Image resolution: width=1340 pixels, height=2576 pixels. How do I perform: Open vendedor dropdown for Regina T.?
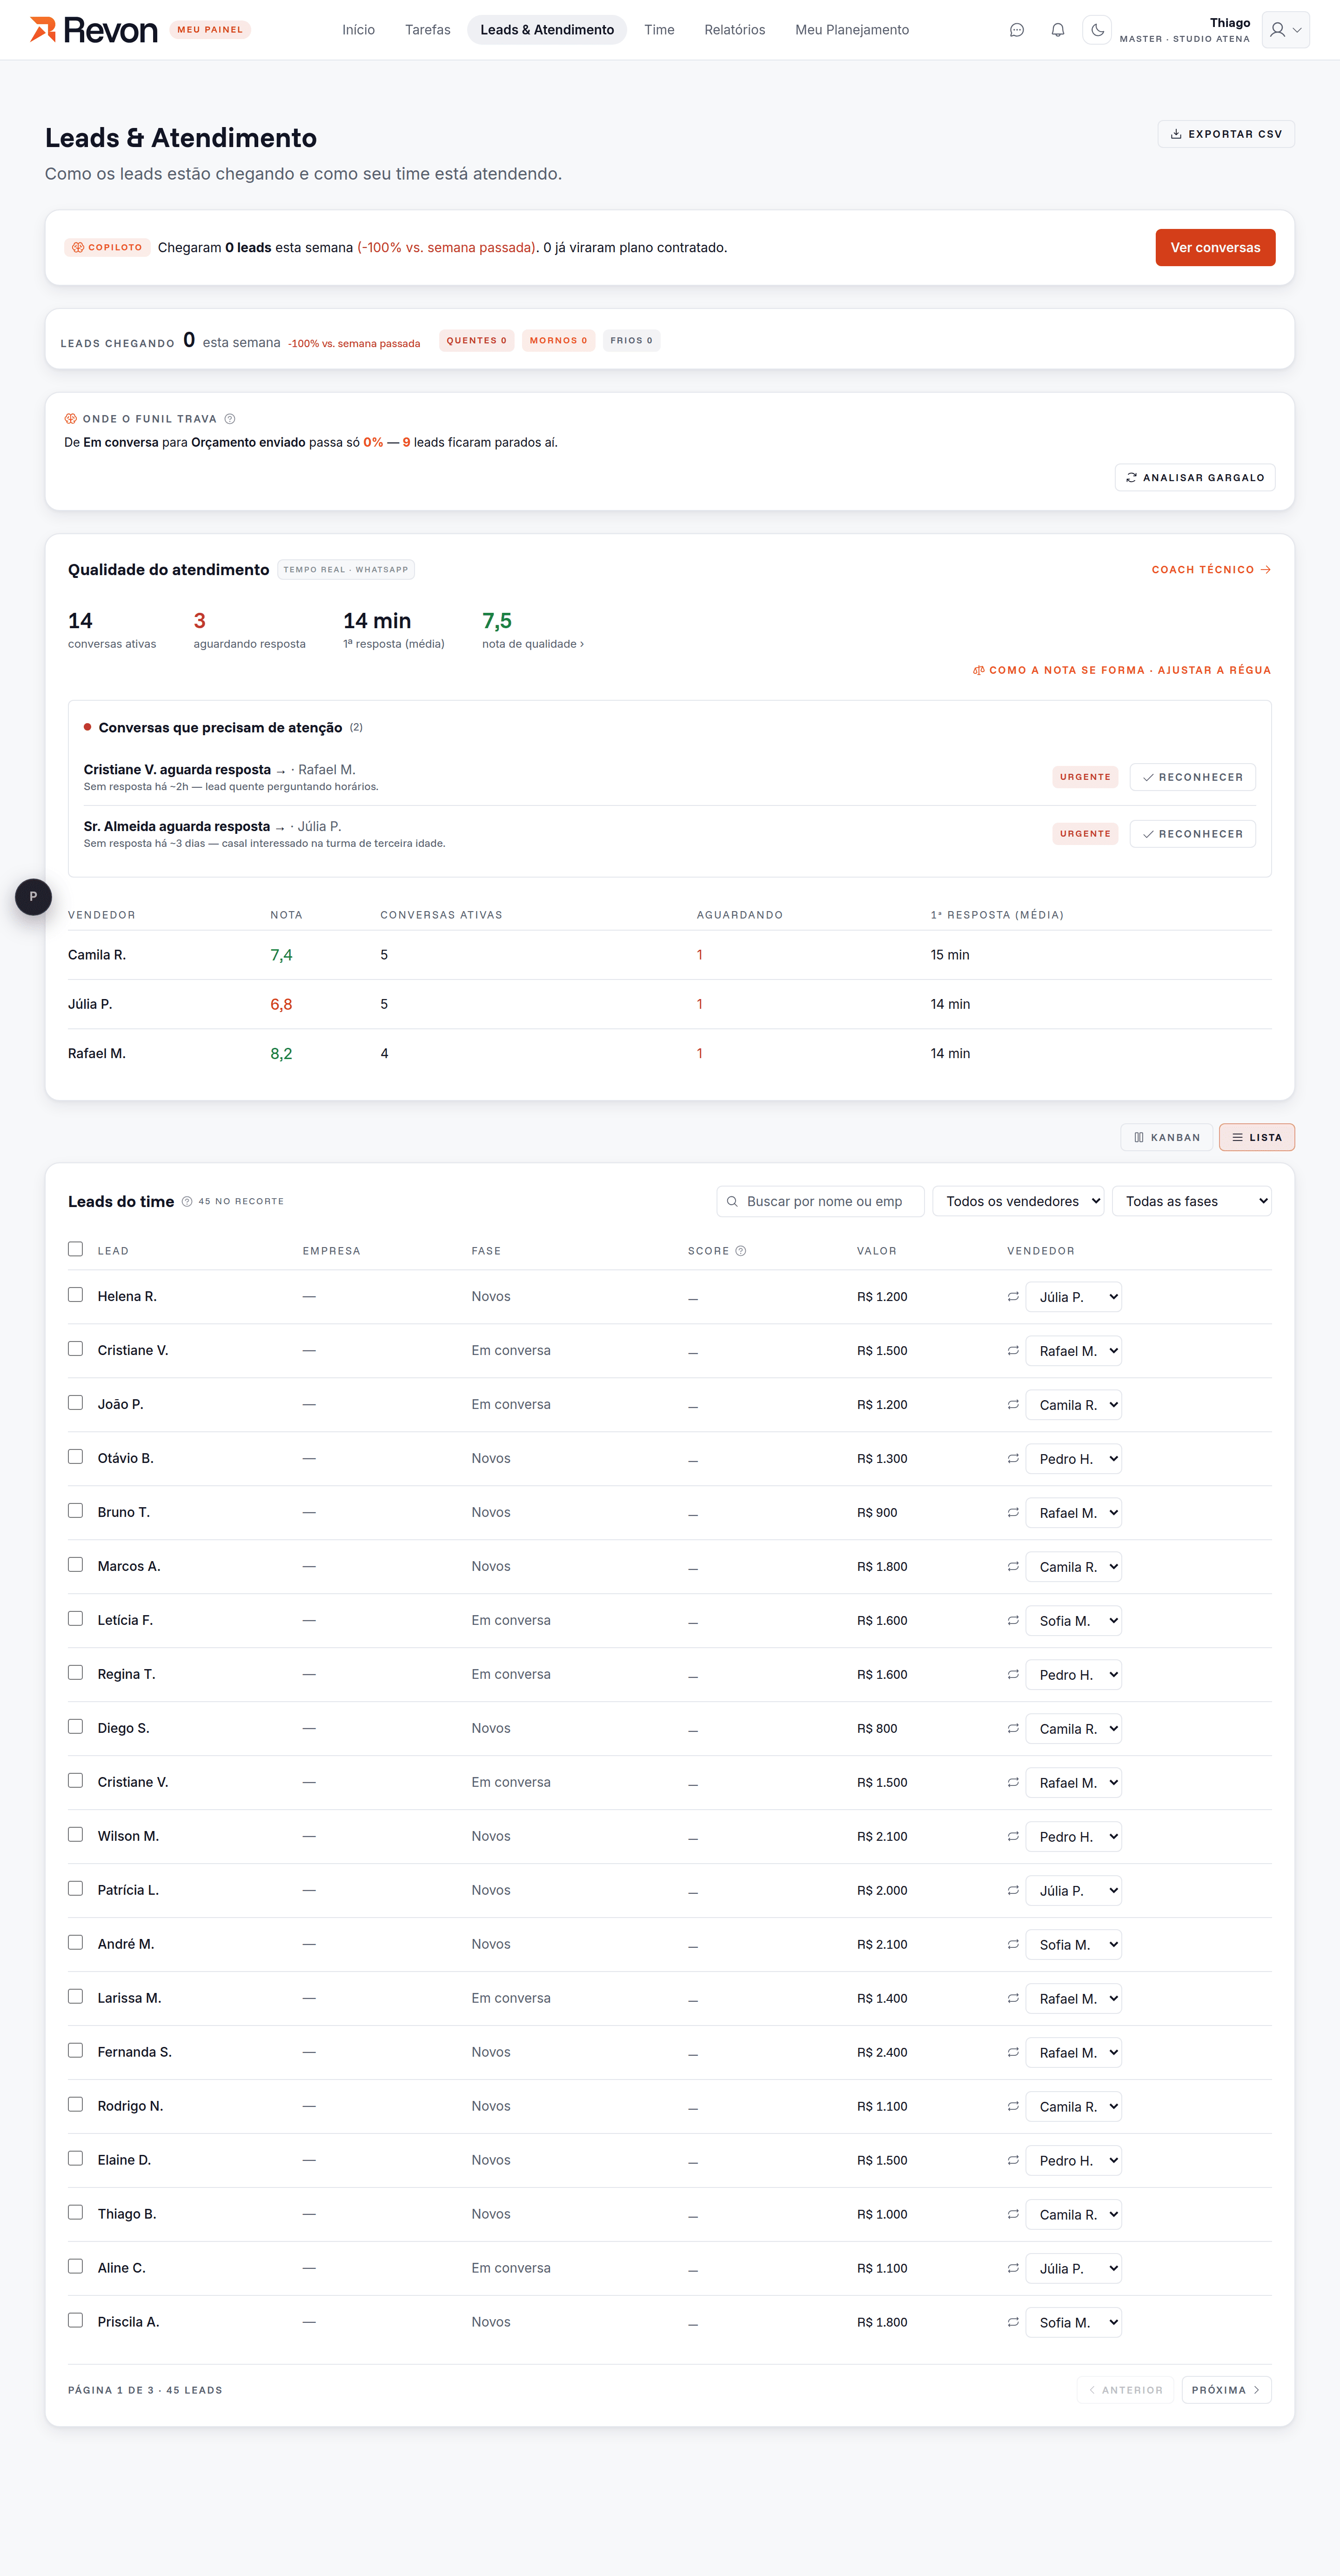[1073, 1675]
